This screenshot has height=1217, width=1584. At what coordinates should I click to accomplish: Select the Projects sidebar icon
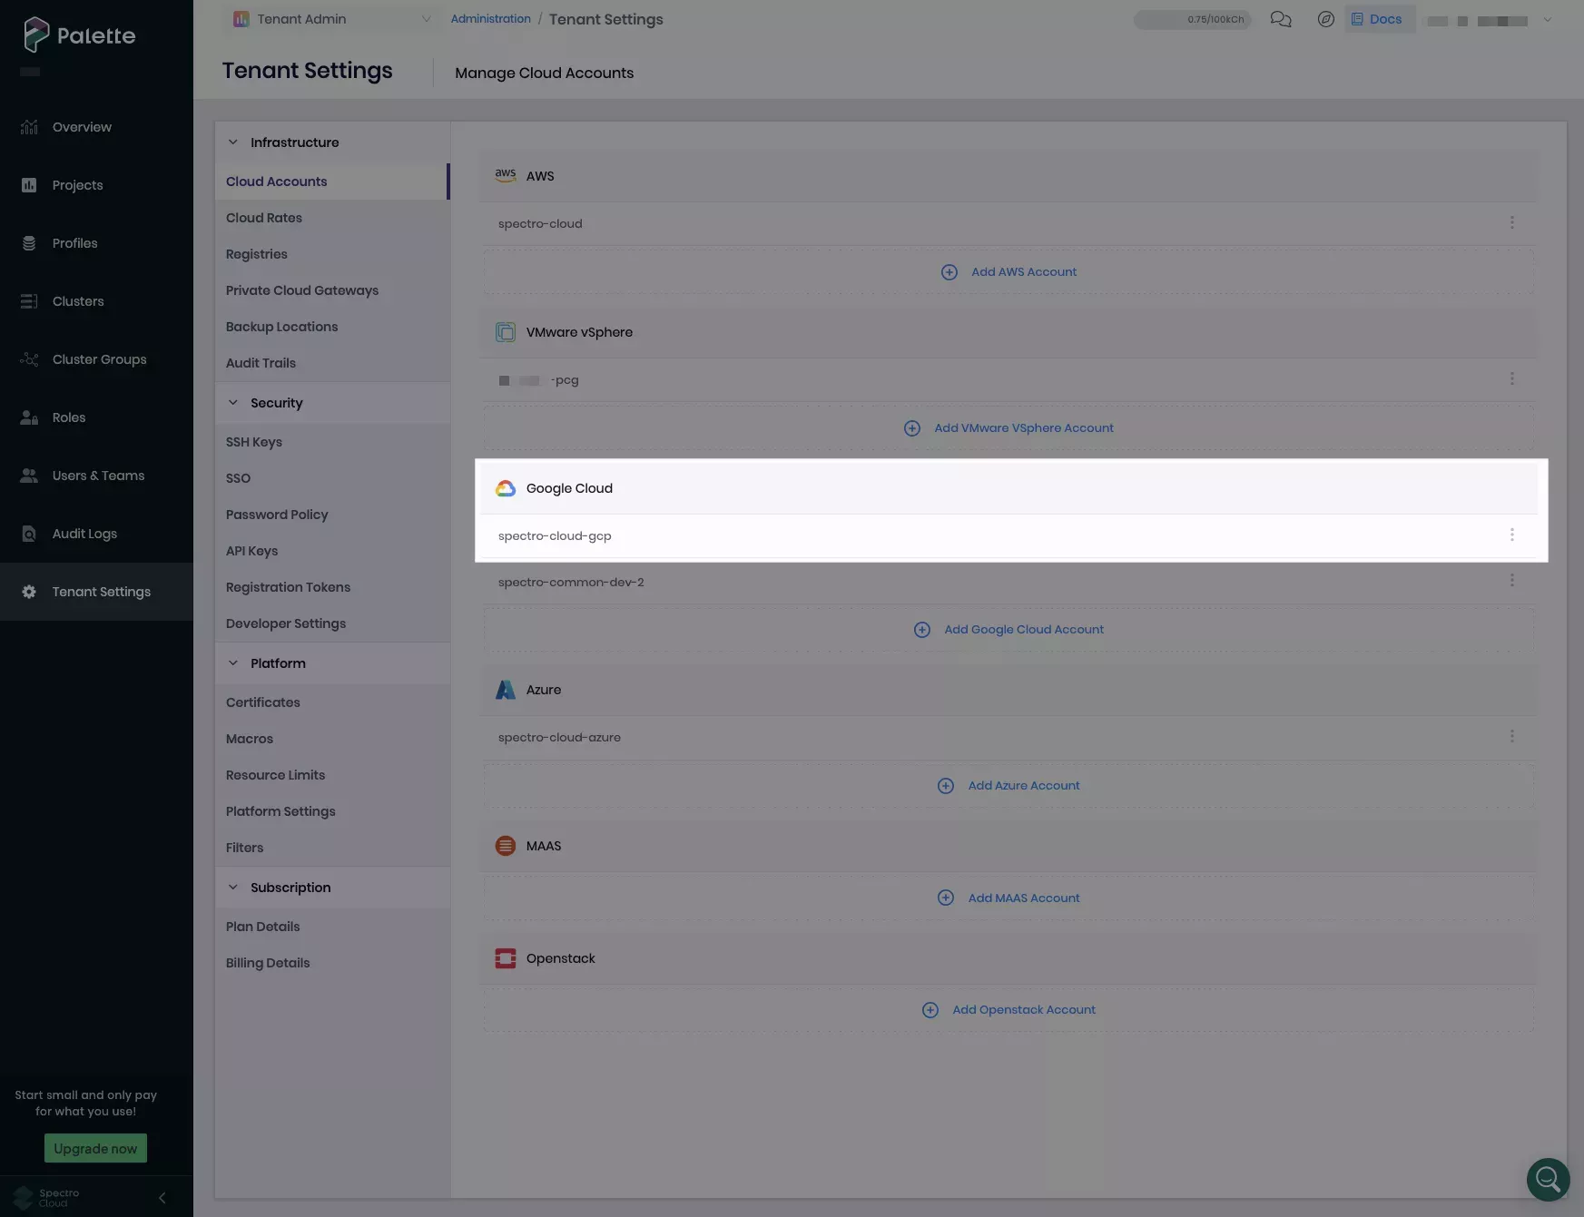pyautogui.click(x=29, y=185)
